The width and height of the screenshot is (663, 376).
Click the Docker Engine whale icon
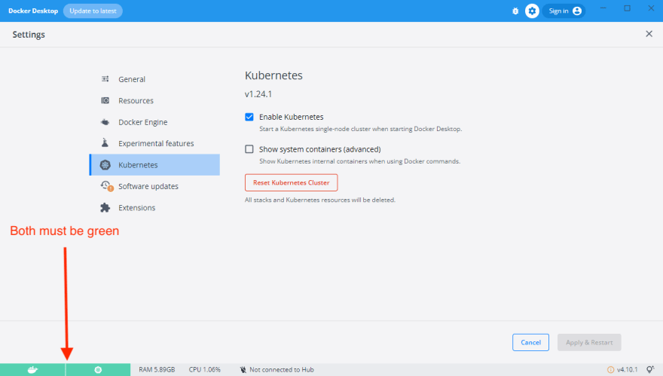(x=105, y=122)
